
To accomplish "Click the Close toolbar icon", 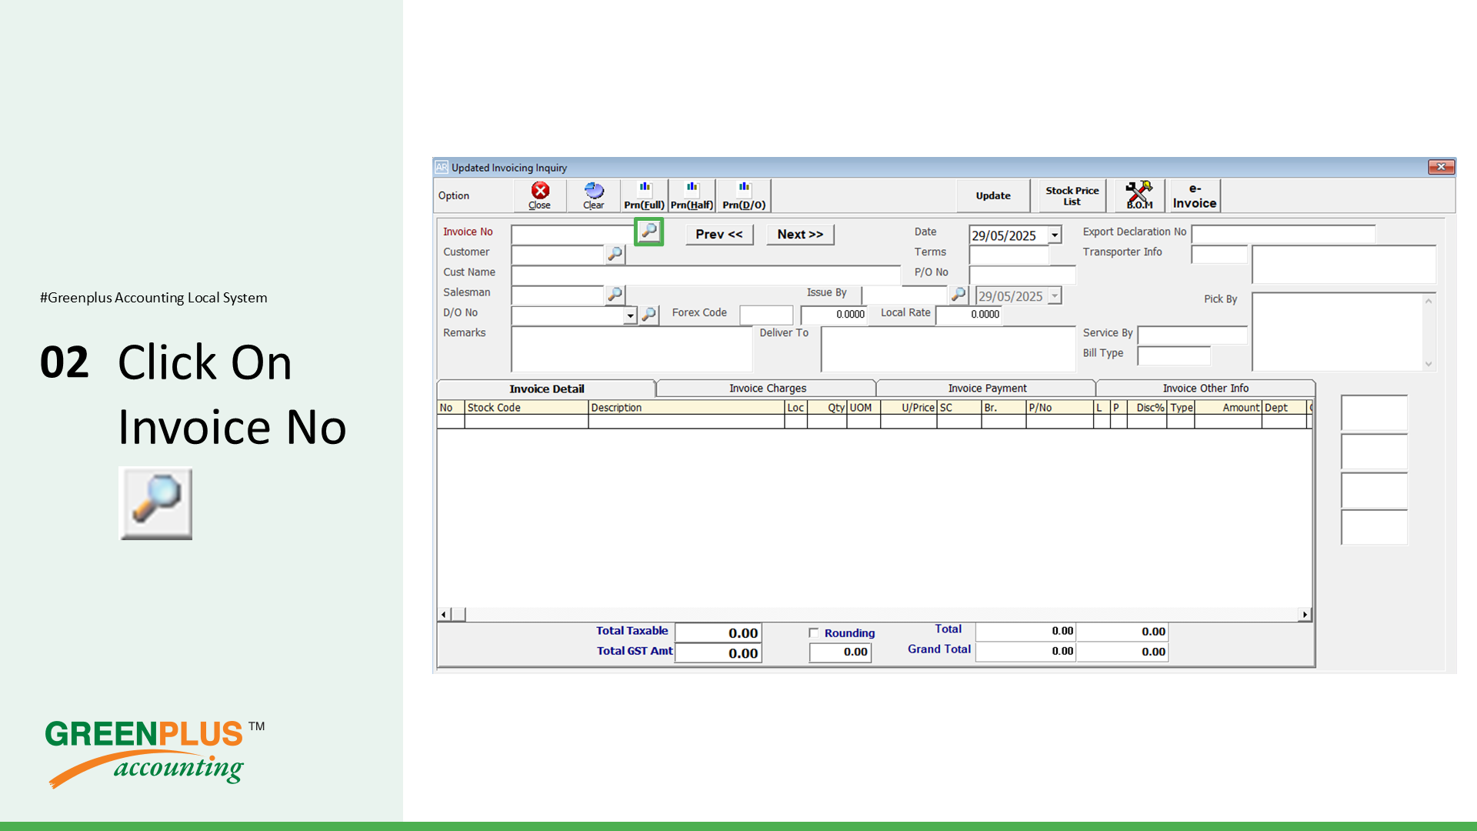I will point(540,195).
